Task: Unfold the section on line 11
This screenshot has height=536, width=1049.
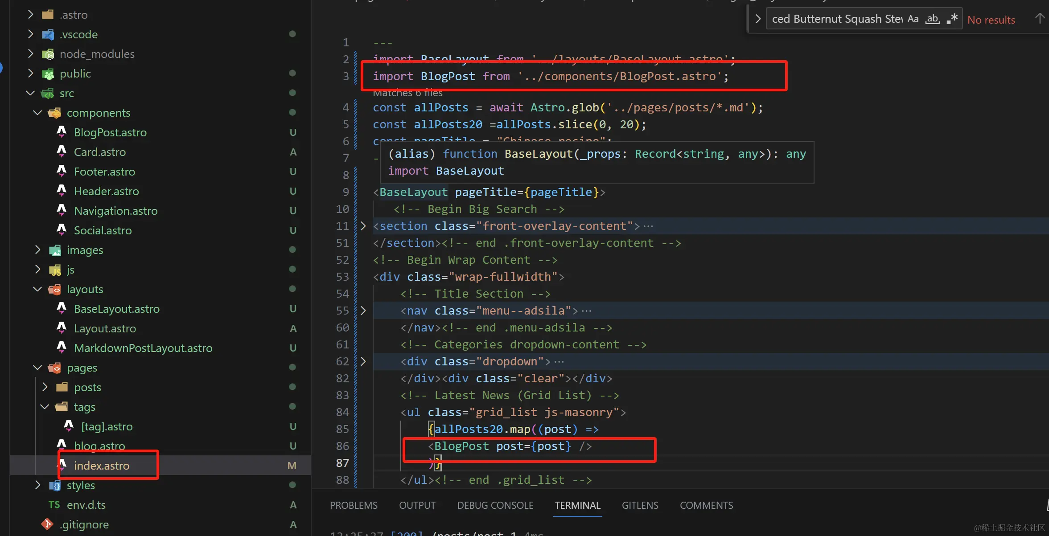Action: click(x=363, y=226)
